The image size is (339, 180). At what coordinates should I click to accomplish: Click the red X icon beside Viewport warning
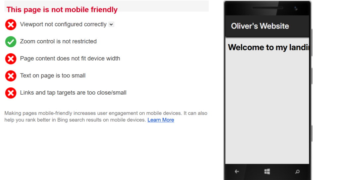coord(11,24)
